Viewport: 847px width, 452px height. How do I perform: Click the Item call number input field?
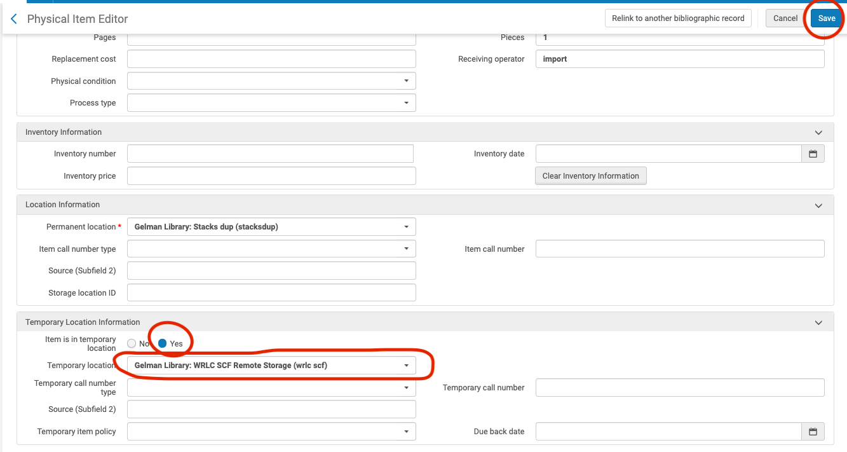coord(680,249)
